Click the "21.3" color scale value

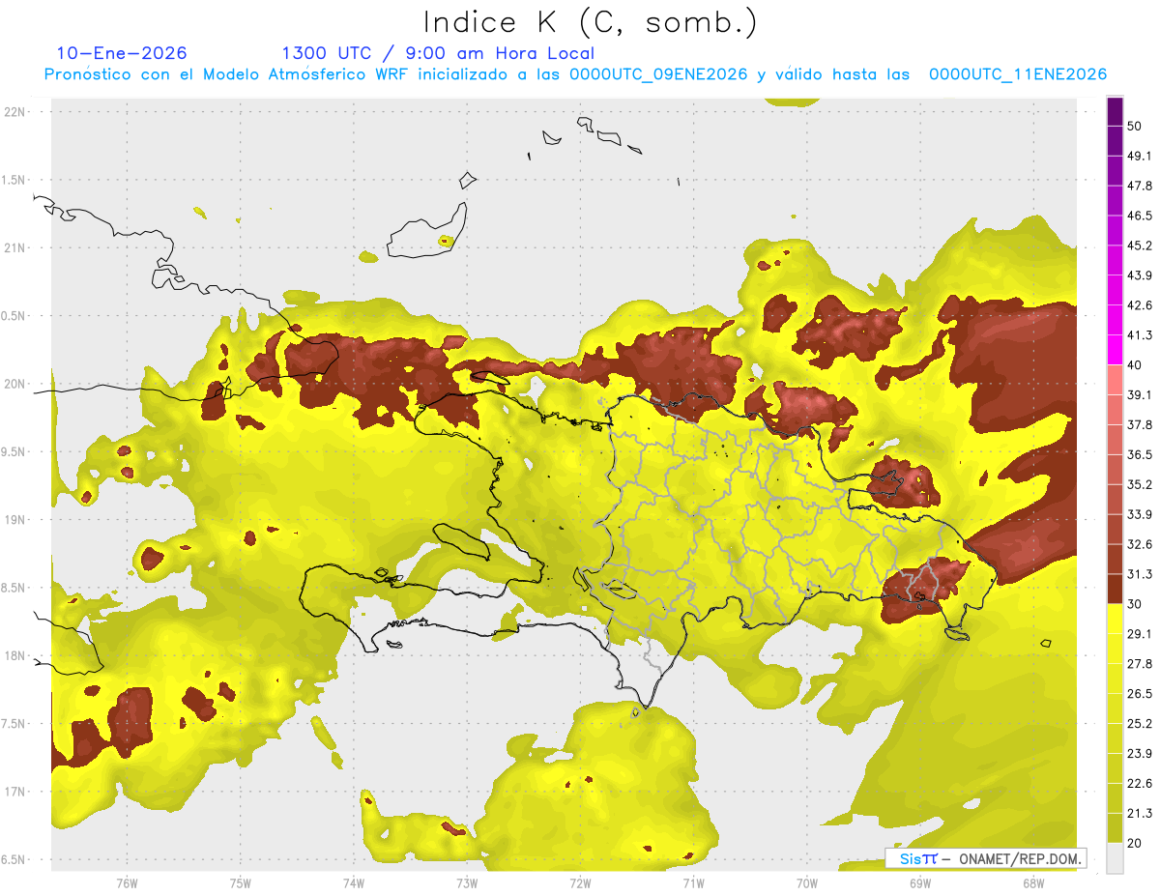(x=1140, y=813)
